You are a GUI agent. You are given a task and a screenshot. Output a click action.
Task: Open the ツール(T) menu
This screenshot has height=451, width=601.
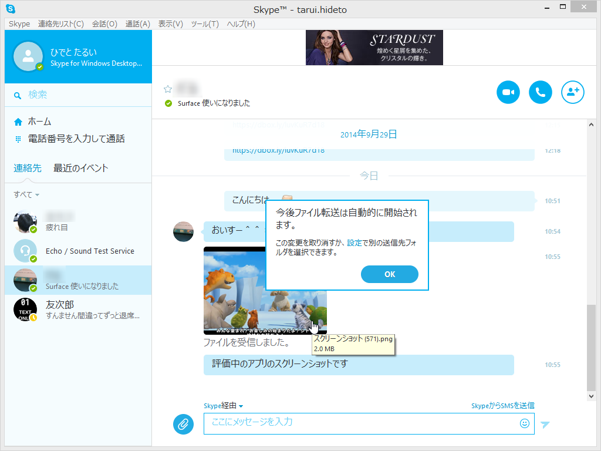coord(205,23)
